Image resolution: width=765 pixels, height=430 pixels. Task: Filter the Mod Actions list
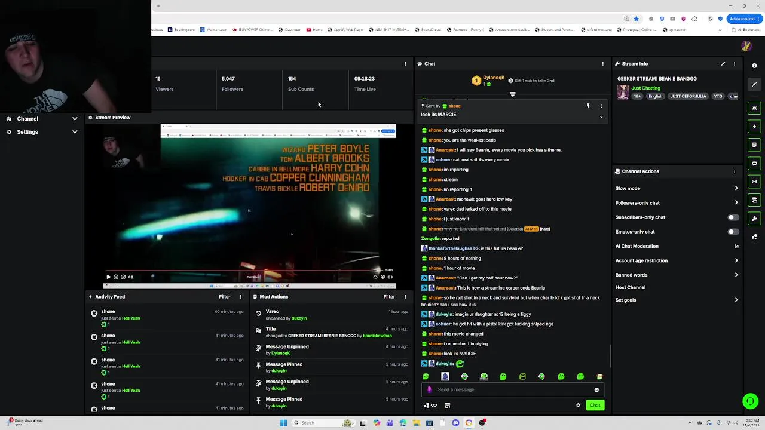click(389, 297)
